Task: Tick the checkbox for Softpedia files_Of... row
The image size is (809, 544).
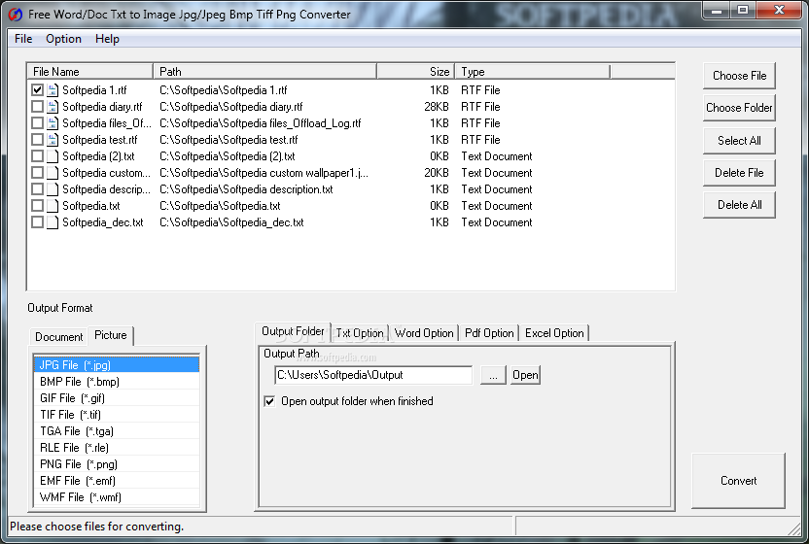Action: [37, 123]
